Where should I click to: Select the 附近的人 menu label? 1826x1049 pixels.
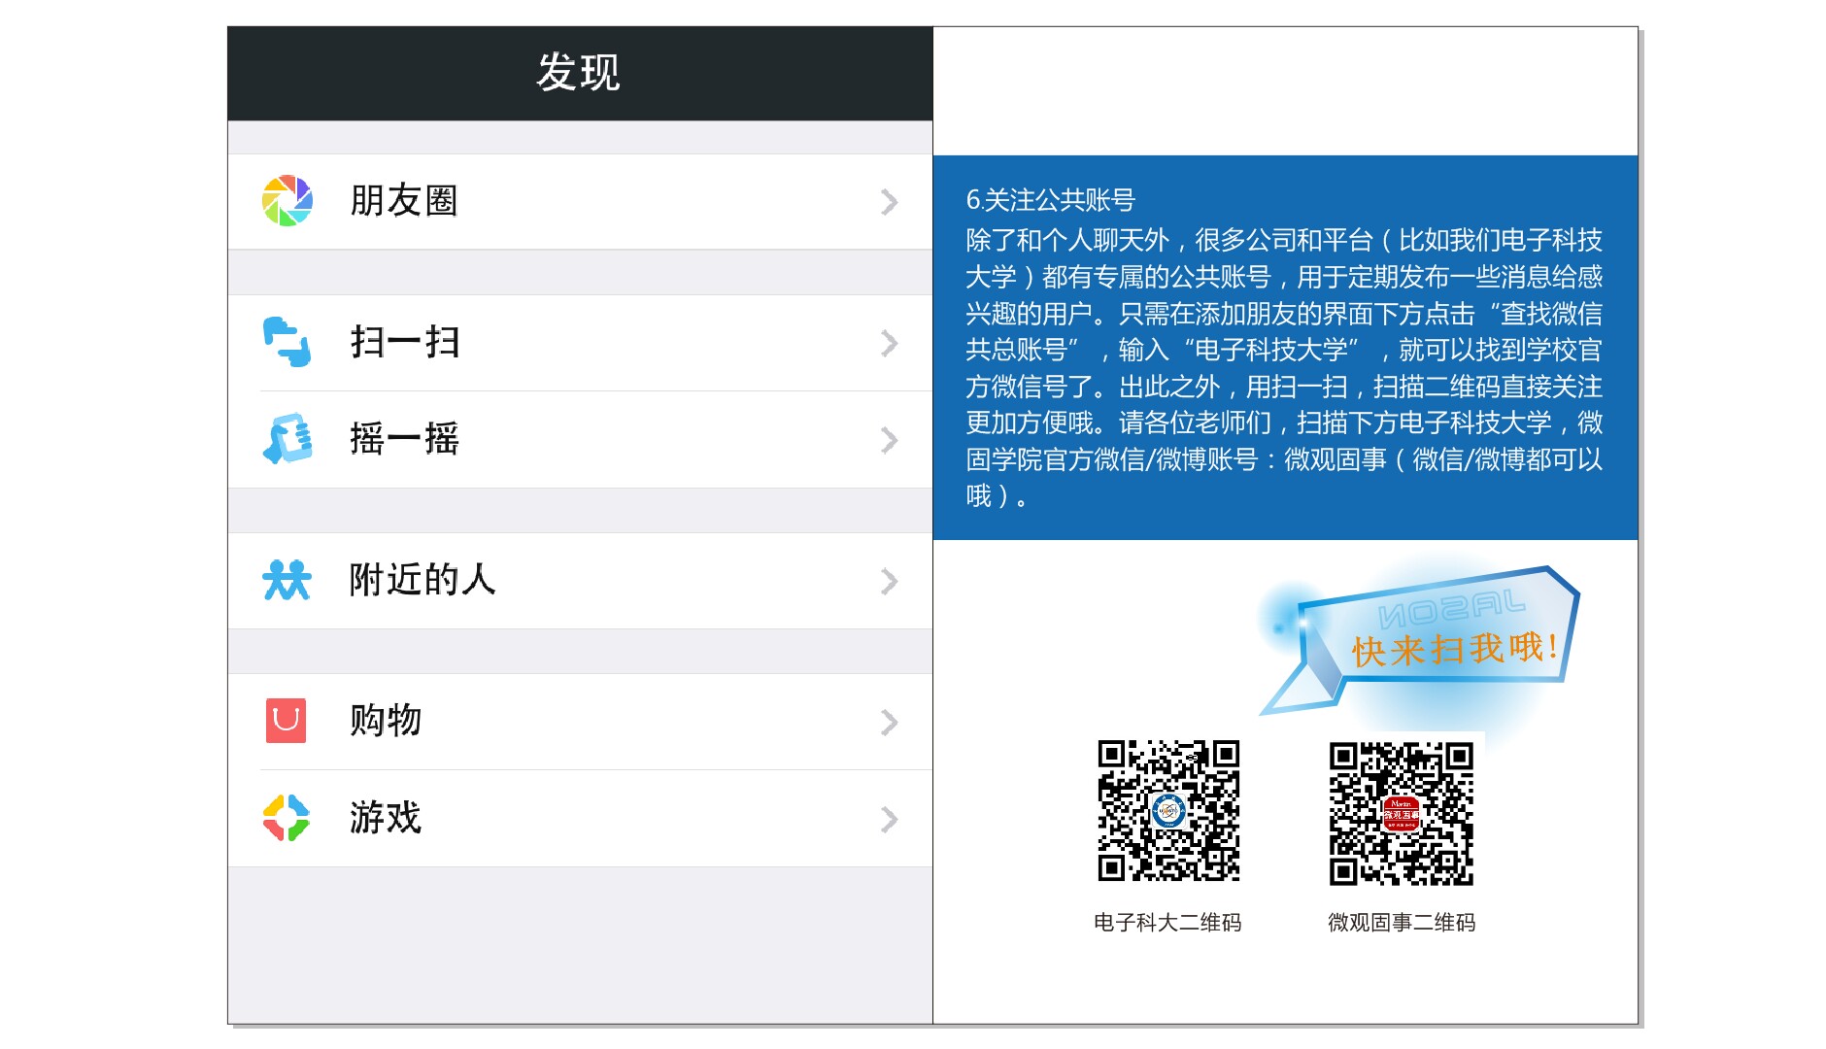pyautogui.click(x=423, y=580)
